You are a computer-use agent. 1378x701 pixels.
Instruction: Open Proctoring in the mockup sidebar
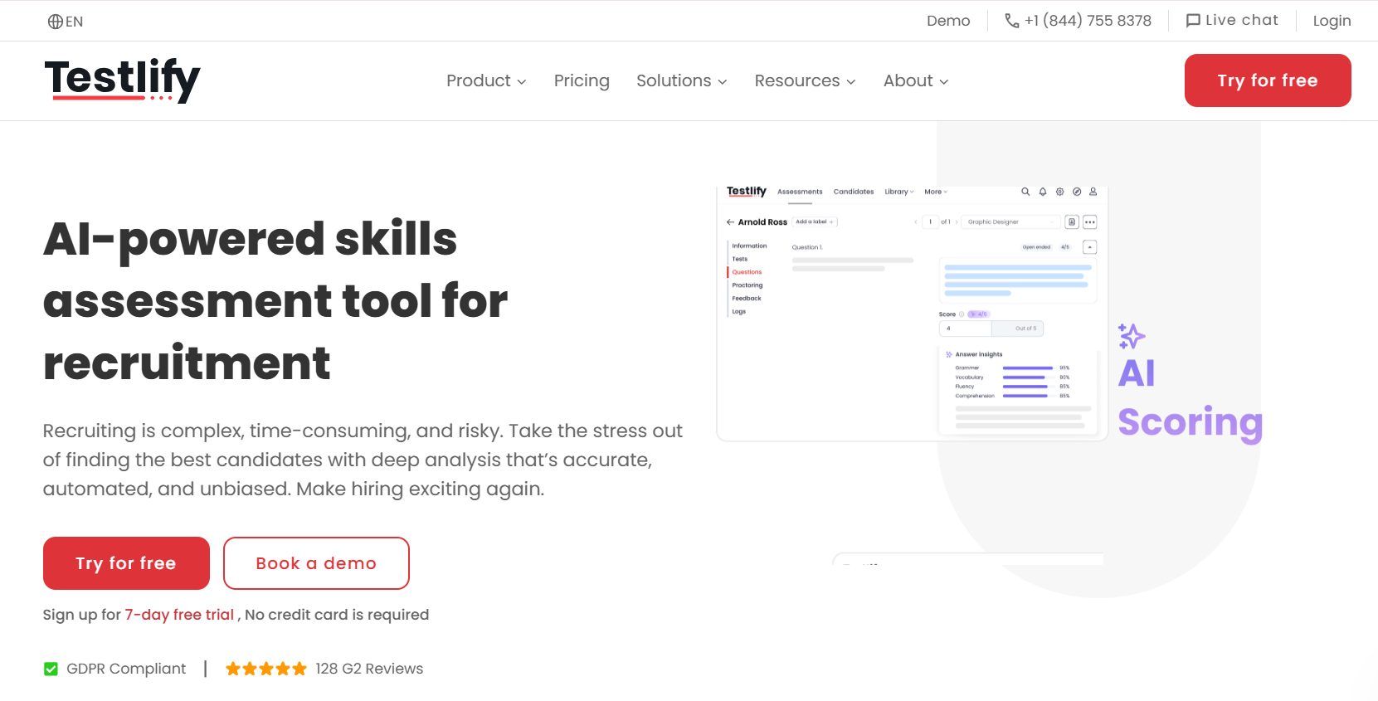coord(747,285)
